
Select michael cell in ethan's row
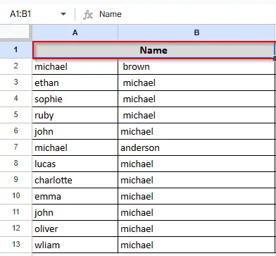pyautogui.click(x=196, y=83)
